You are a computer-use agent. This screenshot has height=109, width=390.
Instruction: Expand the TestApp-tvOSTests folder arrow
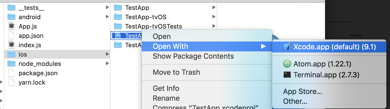(x=214, y=26)
